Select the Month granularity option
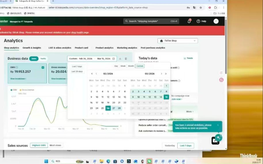Screen dimensions: 263x164 click(x=131, y=66)
